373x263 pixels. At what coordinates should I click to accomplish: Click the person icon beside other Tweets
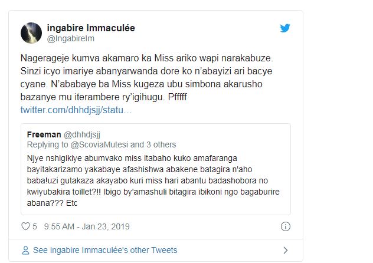(x=25, y=250)
